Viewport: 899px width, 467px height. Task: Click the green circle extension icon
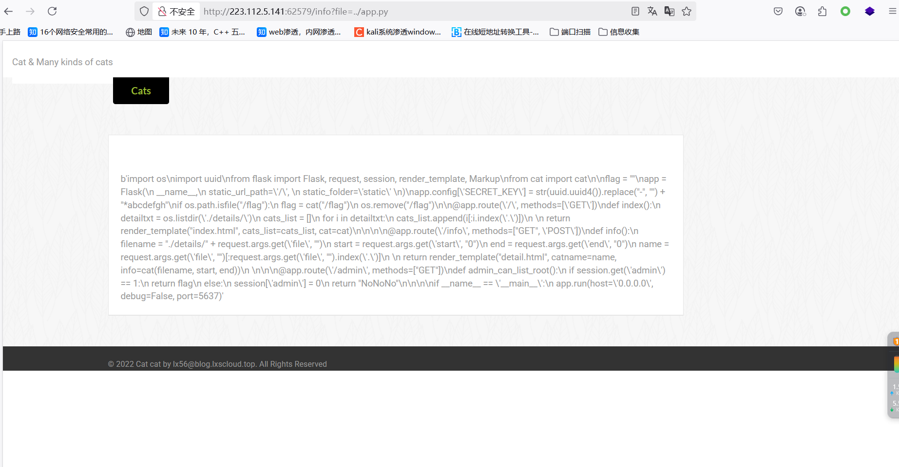click(845, 11)
